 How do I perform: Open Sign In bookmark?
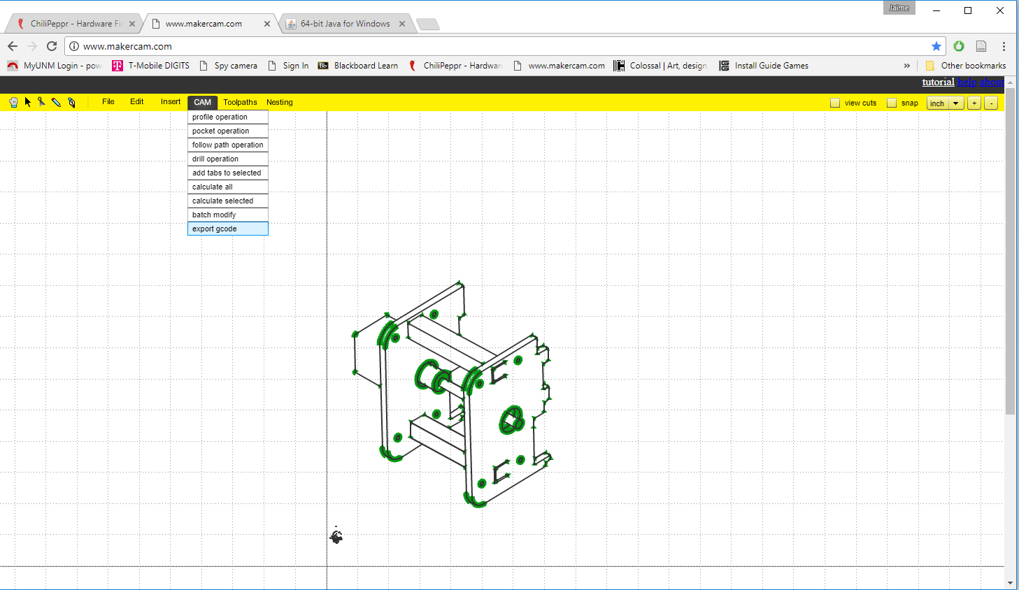(289, 66)
